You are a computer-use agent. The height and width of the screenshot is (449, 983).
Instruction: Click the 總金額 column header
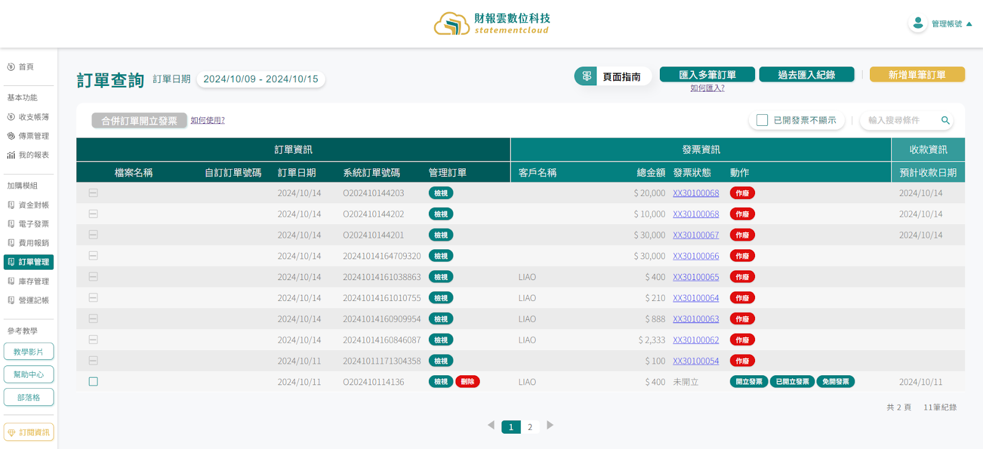[x=651, y=173]
